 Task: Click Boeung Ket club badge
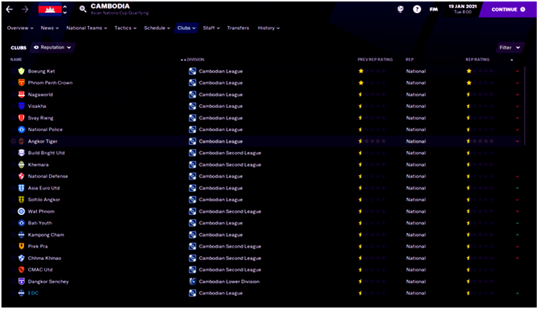tap(21, 71)
